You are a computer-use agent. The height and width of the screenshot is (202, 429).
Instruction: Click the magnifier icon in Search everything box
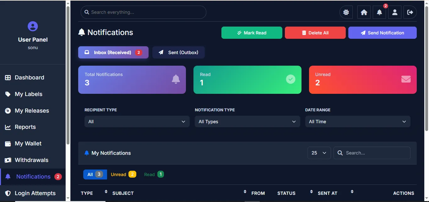click(87, 12)
